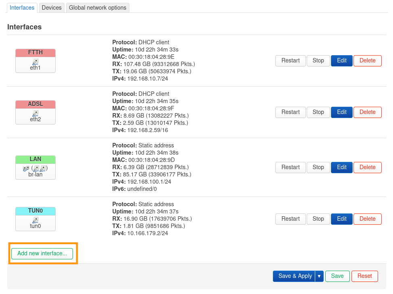Click the eth2 device icon under ADSL
This screenshot has width=393, height=294.
[35, 113]
